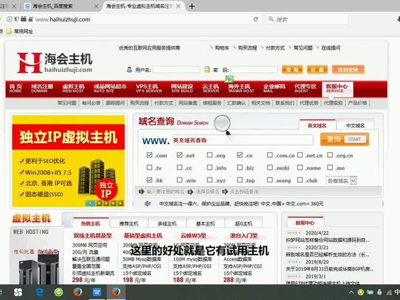This screenshot has width=400, height=300.
Task: Click the lock icon beside 密码
Action: (207, 69)
